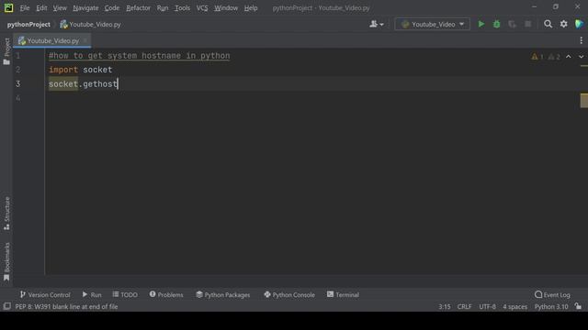Click the Stop process square icon
This screenshot has width=588, height=330.
(527, 25)
